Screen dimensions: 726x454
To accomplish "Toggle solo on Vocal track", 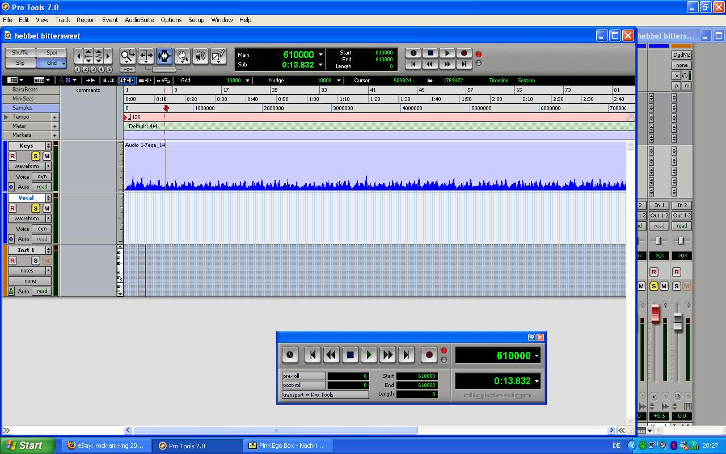I will tap(35, 208).
